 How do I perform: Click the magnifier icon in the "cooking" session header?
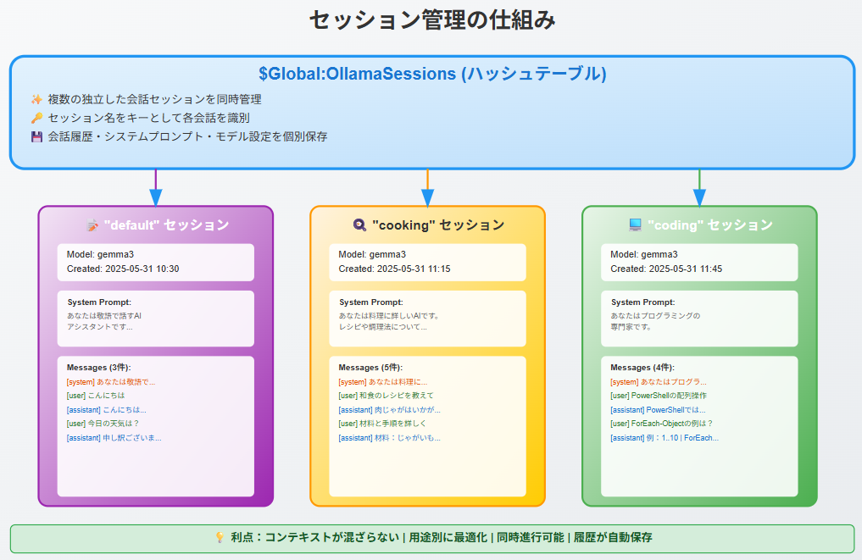(x=359, y=225)
